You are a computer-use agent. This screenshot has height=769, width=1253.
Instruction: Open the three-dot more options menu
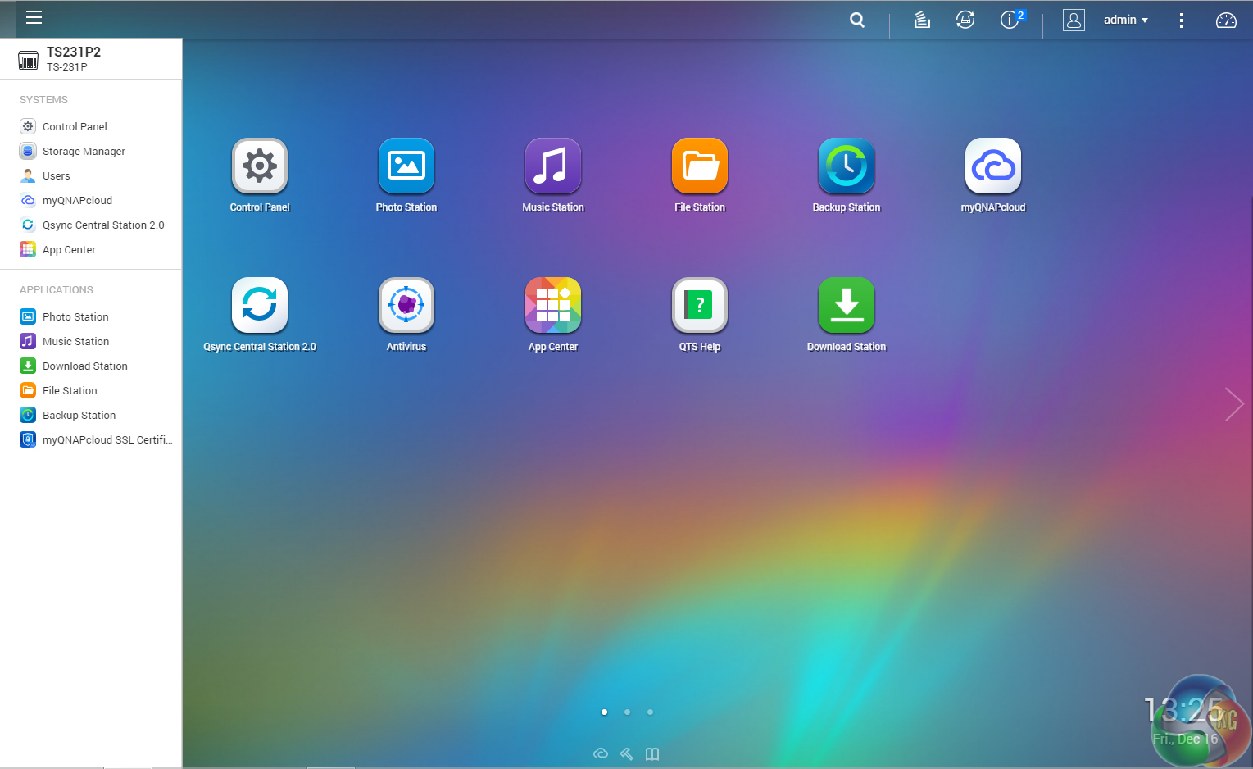(x=1181, y=20)
